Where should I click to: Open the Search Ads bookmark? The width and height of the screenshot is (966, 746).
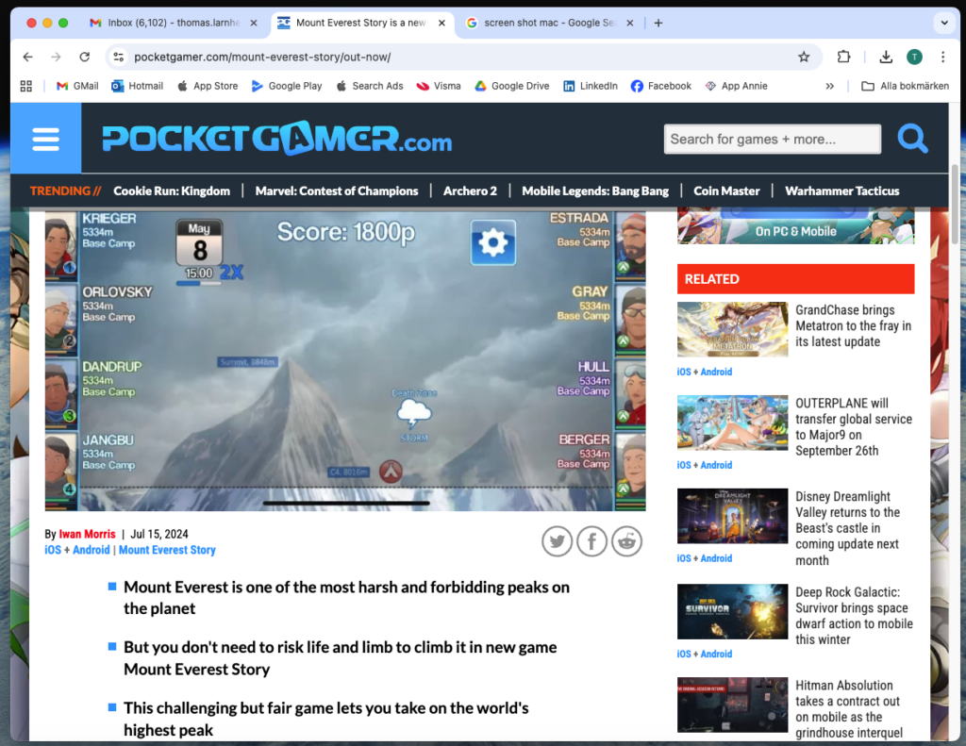pos(370,86)
